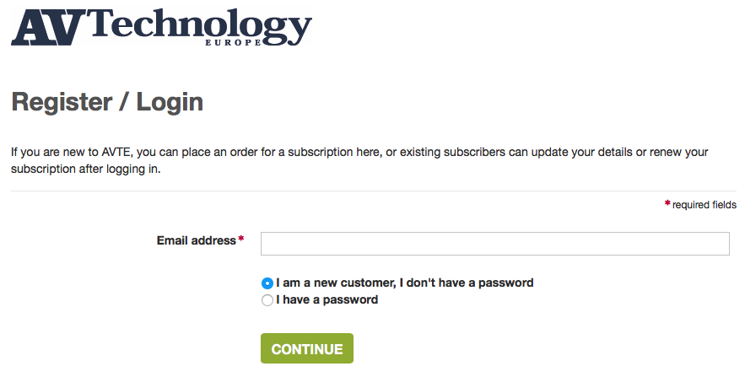Select the "I have a password" radio button
The image size is (745, 377).
pos(267,300)
